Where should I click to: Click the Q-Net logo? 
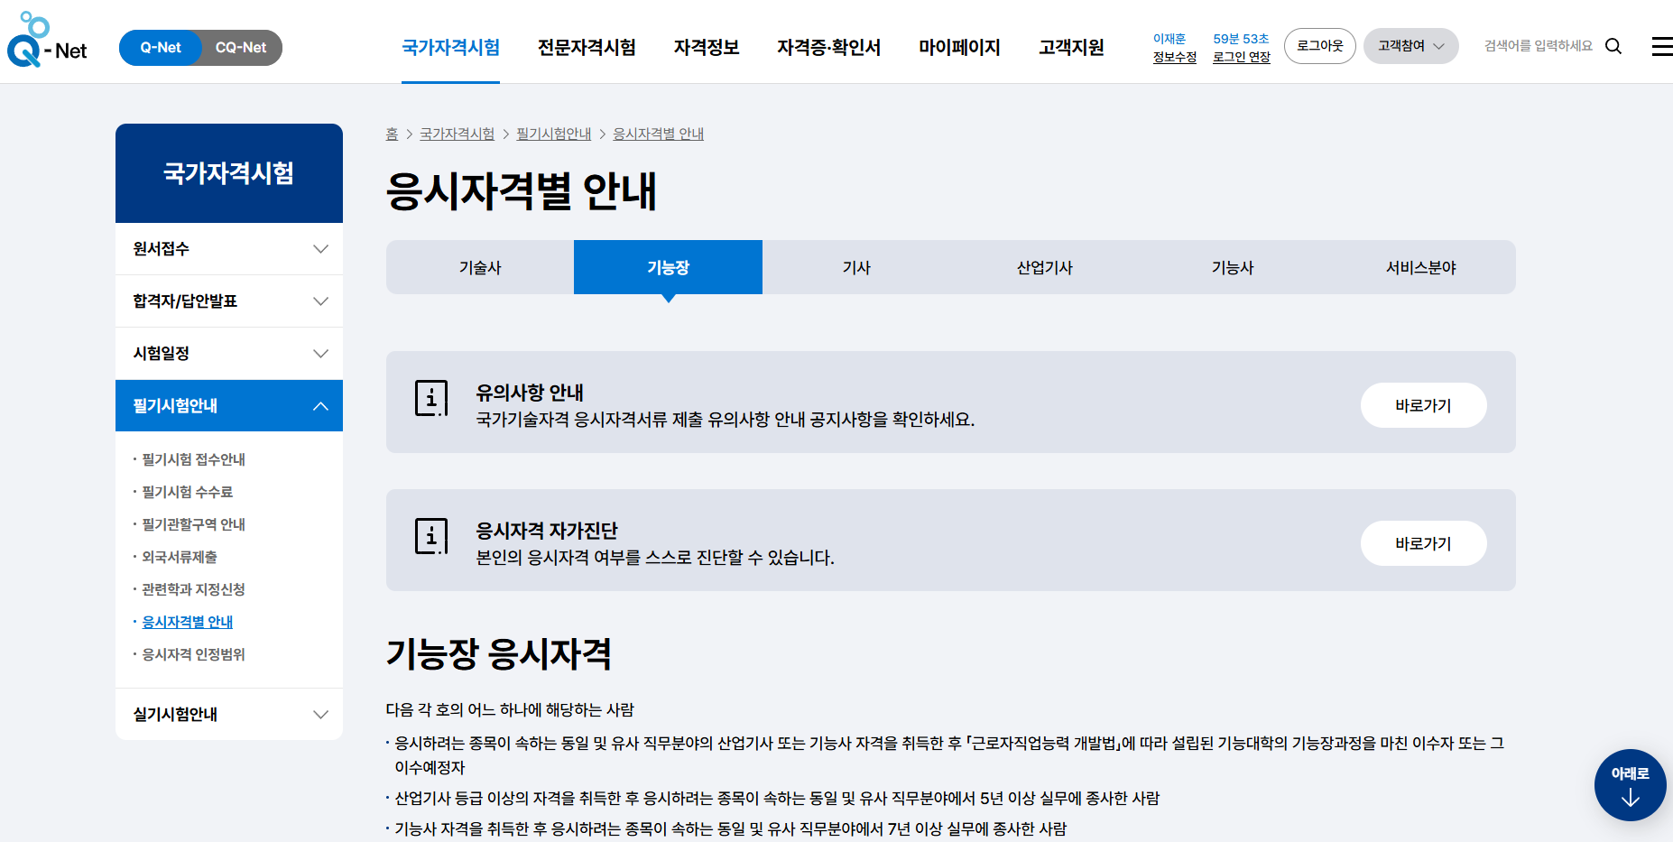[47, 42]
